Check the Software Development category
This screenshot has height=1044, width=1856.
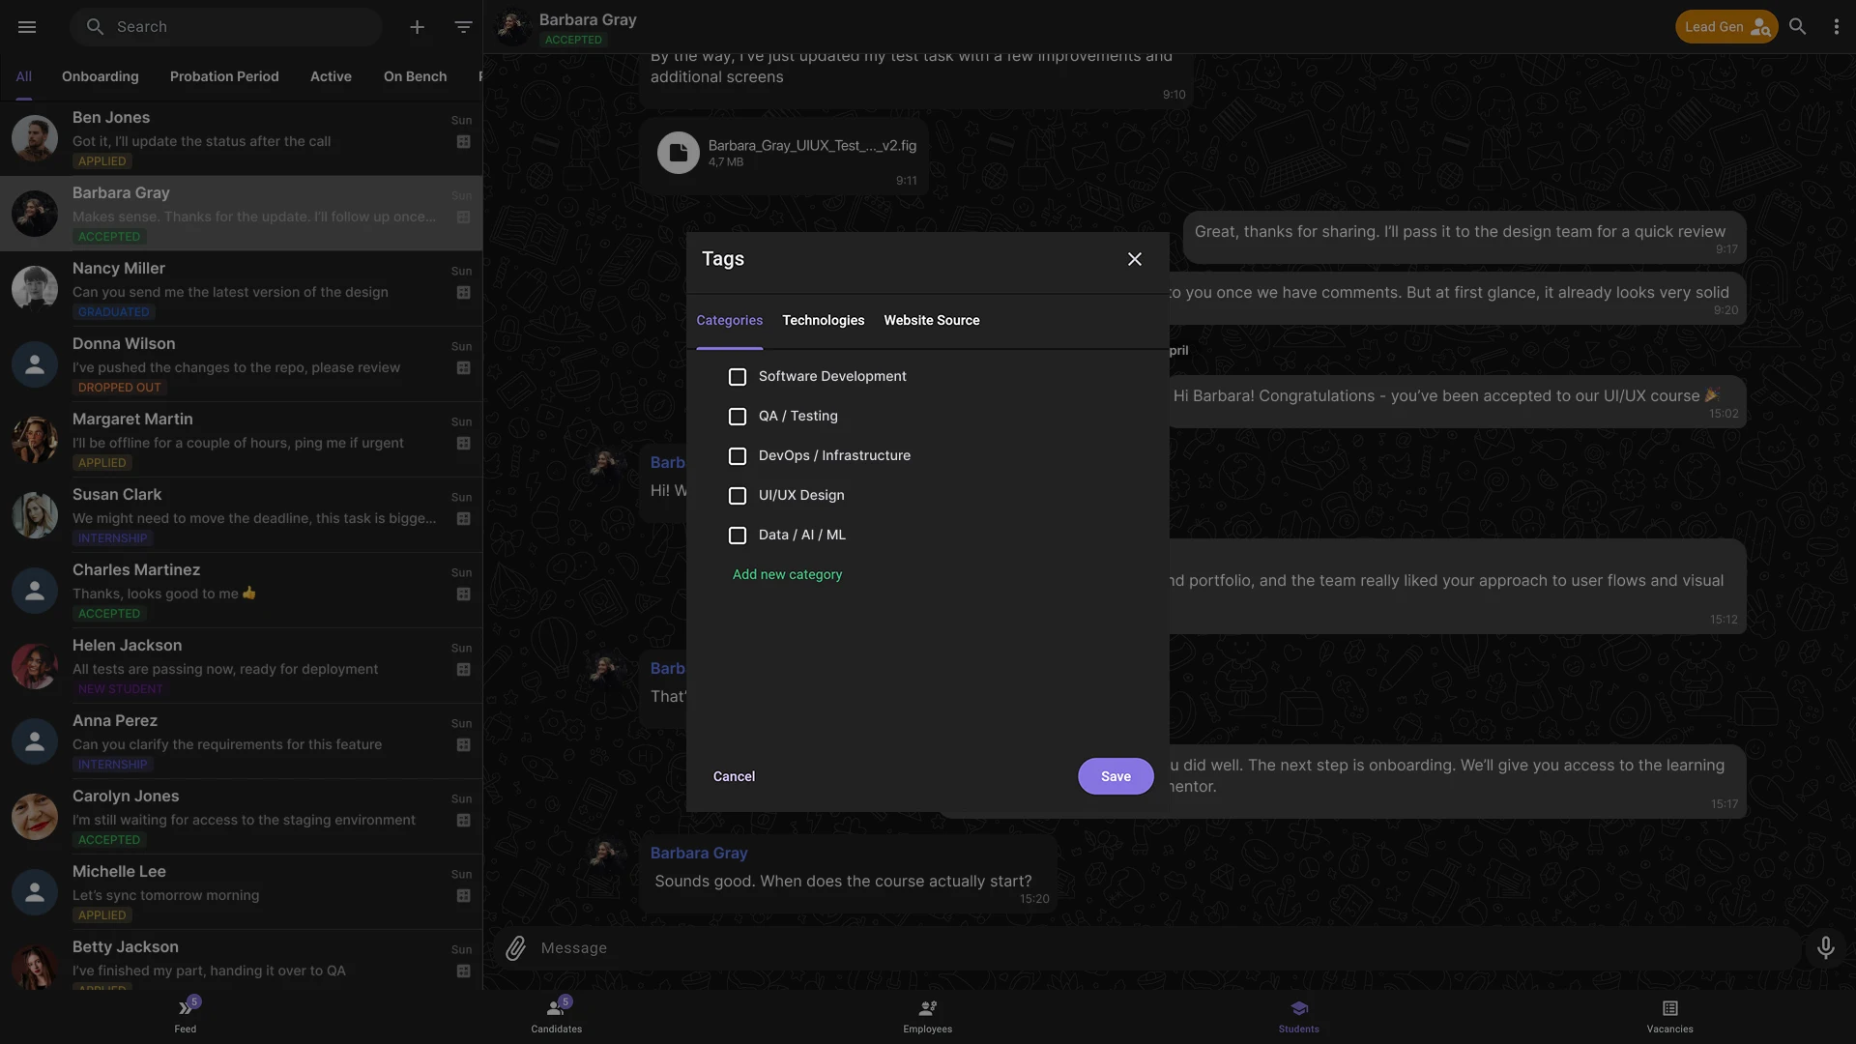[738, 377]
